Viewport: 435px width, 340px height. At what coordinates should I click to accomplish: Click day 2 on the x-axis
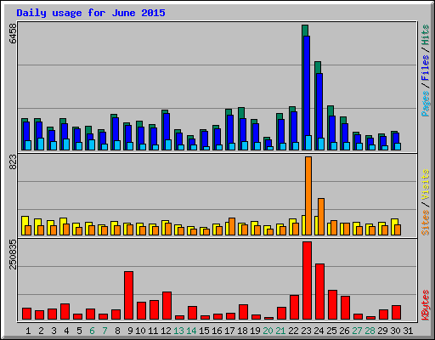pos(41,331)
